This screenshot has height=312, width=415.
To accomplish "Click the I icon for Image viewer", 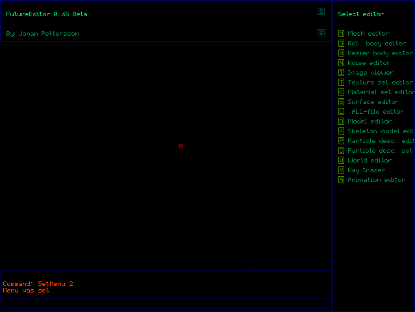I will pyautogui.click(x=342, y=73).
